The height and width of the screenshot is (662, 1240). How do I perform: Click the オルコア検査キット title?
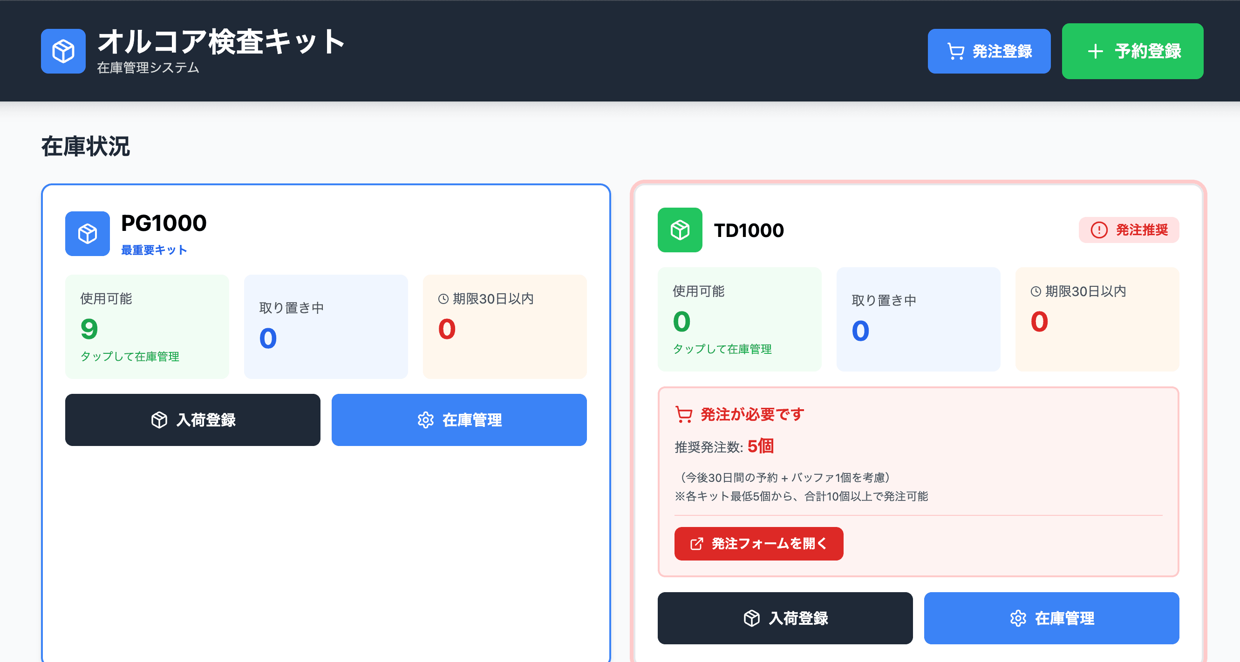221,41
